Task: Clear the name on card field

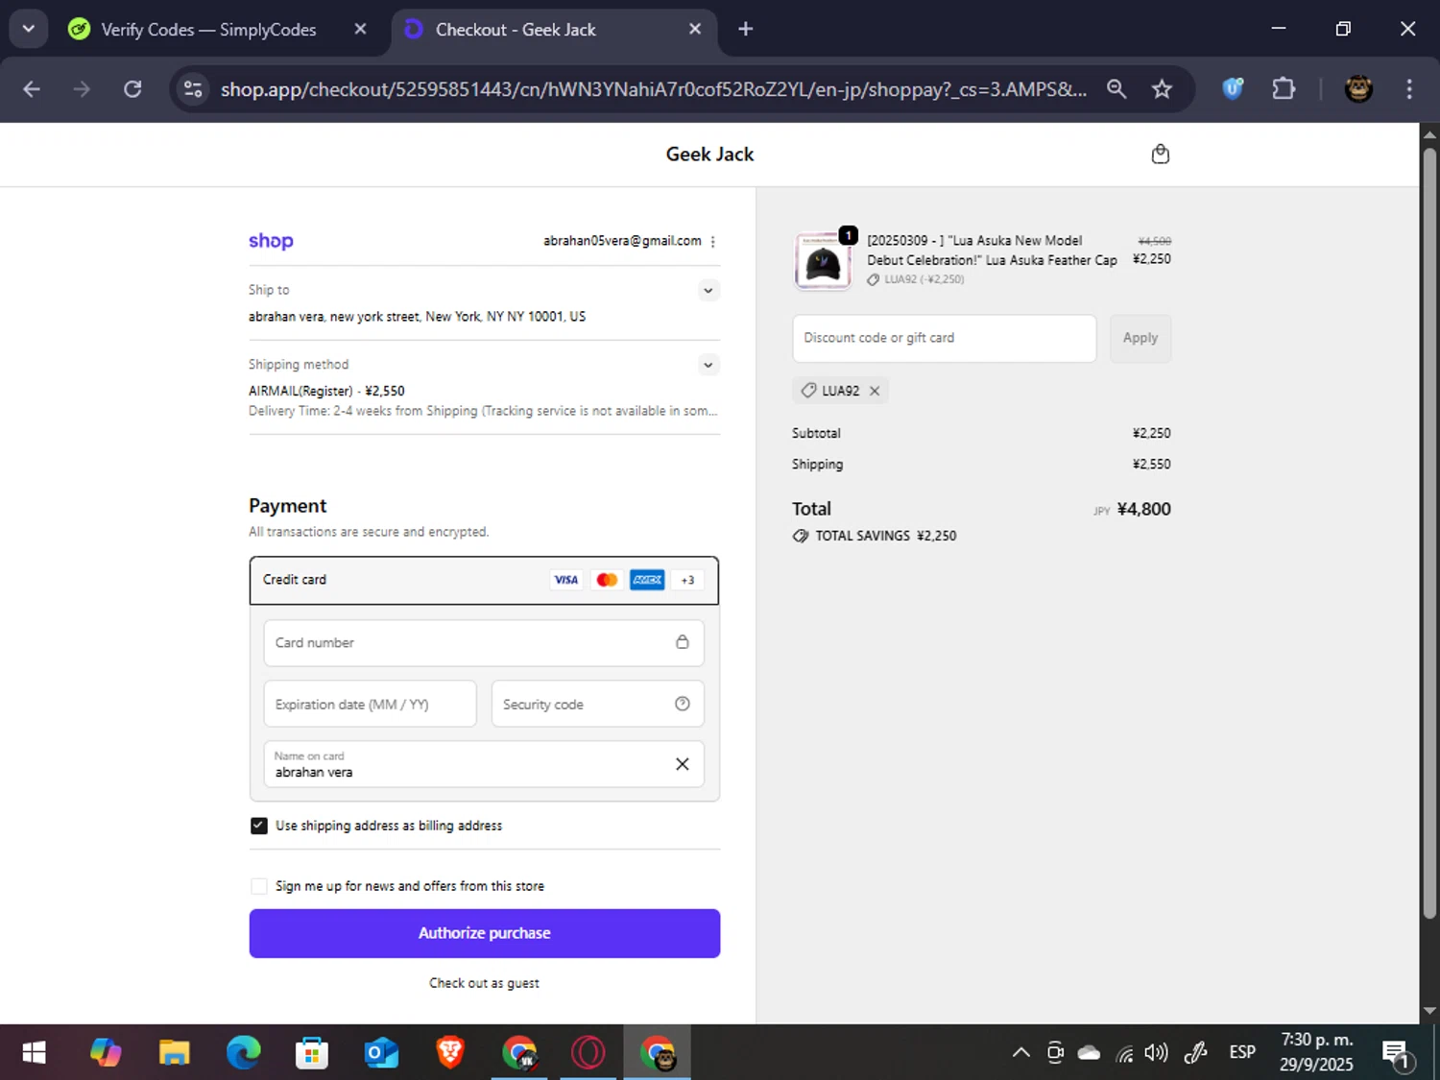Action: pyautogui.click(x=683, y=764)
